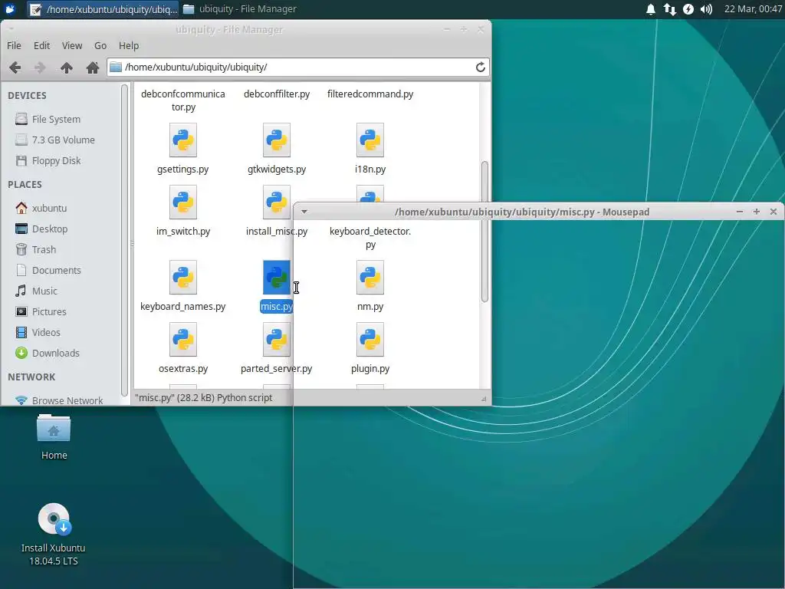Go to parent folder using the up arrow

click(x=67, y=67)
